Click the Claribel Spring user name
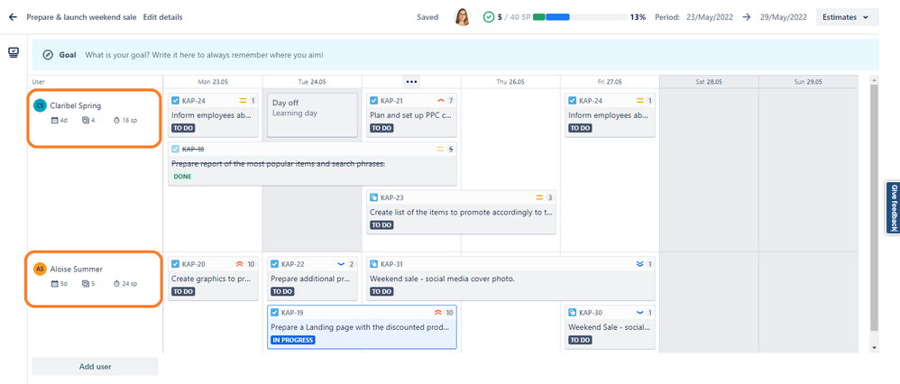The width and height of the screenshot is (900, 384). [77, 105]
